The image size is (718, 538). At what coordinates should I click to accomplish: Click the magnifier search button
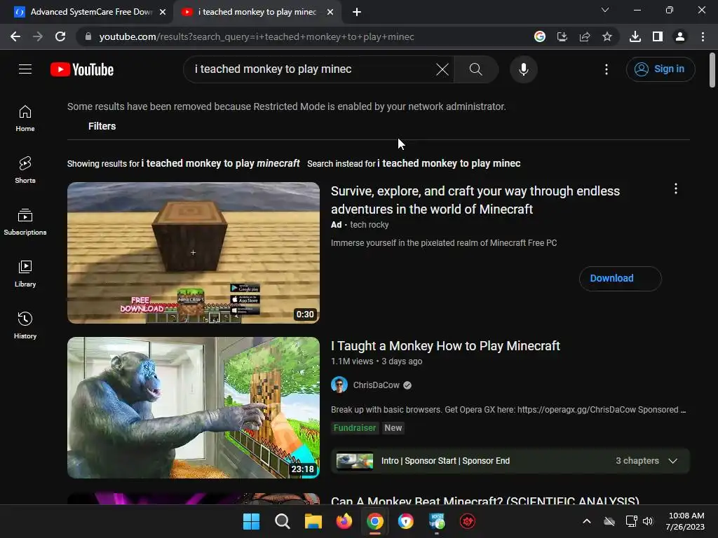click(x=476, y=69)
